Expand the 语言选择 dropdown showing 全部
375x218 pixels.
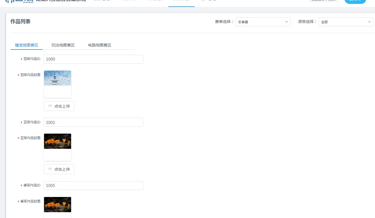click(346, 22)
